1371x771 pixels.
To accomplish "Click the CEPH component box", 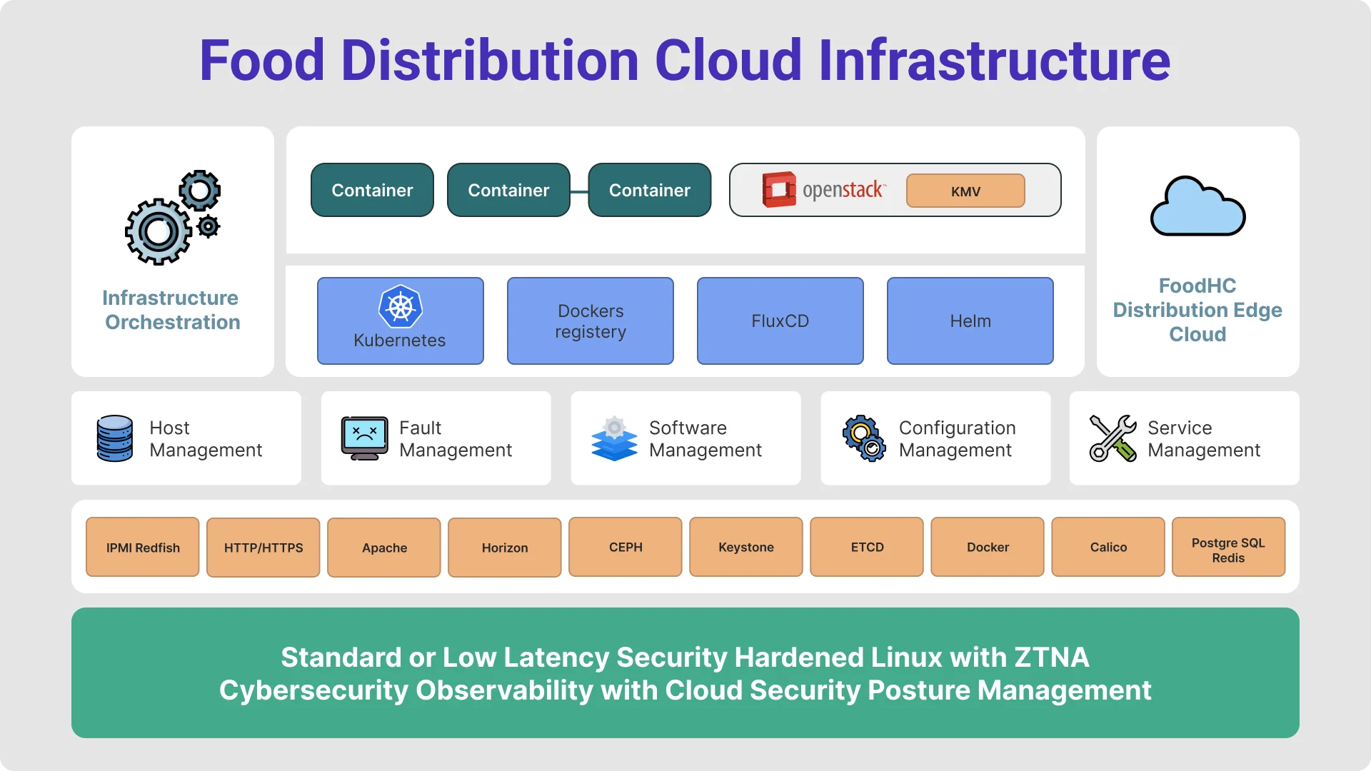I will (626, 548).
